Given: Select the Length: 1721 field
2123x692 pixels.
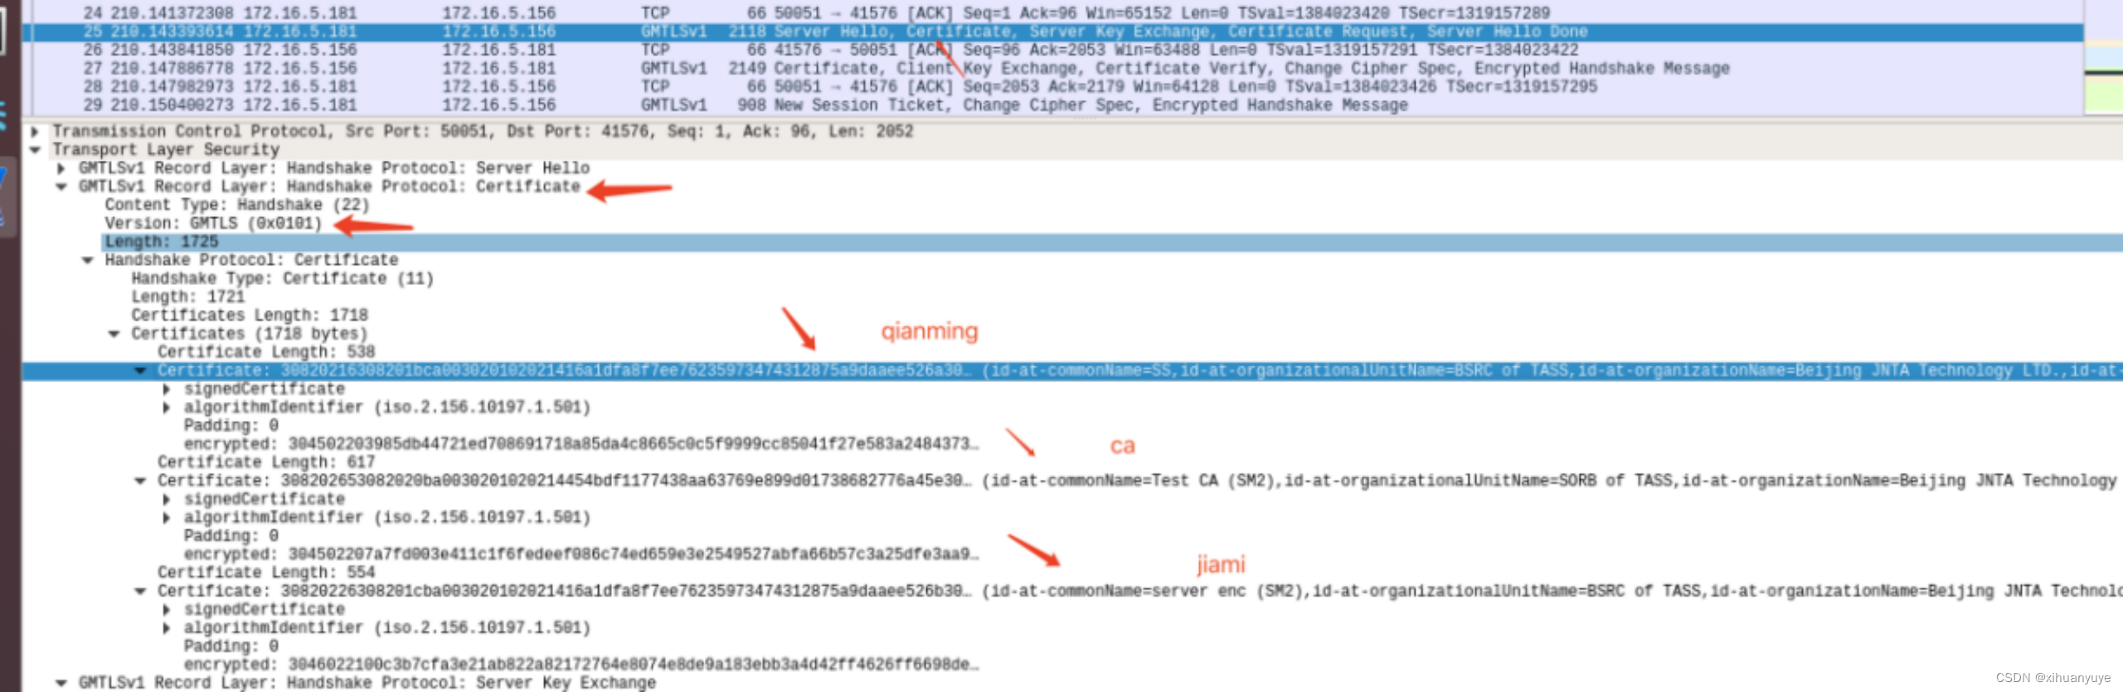Looking at the screenshot, I should (x=188, y=297).
